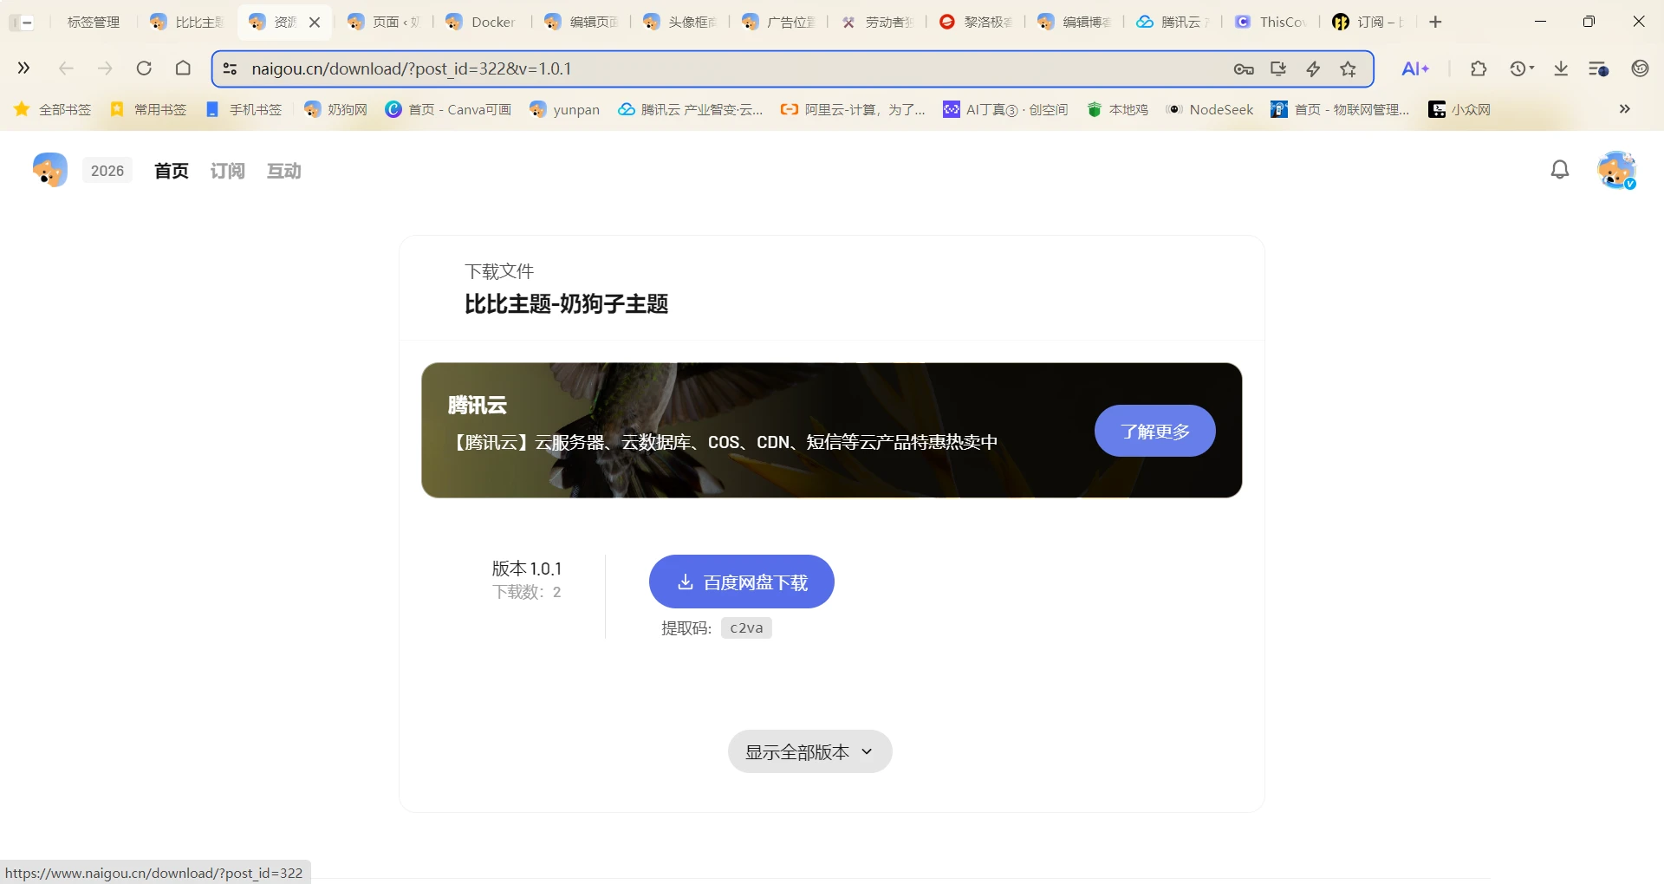Screen dimensions: 1664x884
Task: Open the 小众网 bookmark
Action: (x=1460, y=109)
